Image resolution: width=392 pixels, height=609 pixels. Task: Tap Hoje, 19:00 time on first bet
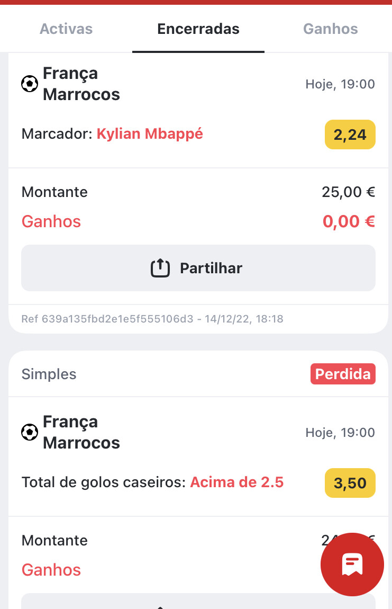point(340,84)
